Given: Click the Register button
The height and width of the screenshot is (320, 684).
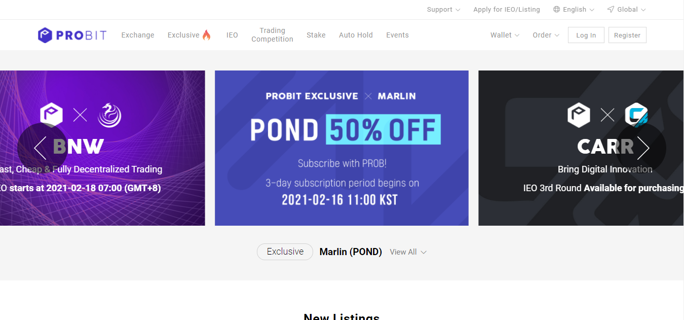Looking at the screenshot, I should 627,35.
